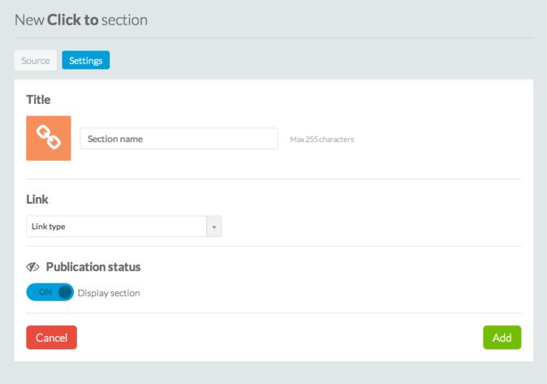Click the "ON" text inside the switch

[x=45, y=292]
